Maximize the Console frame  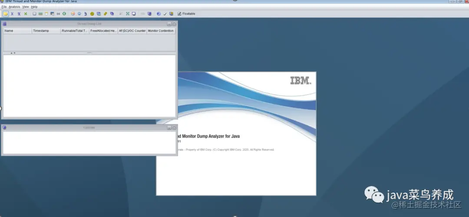[x=174, y=128]
